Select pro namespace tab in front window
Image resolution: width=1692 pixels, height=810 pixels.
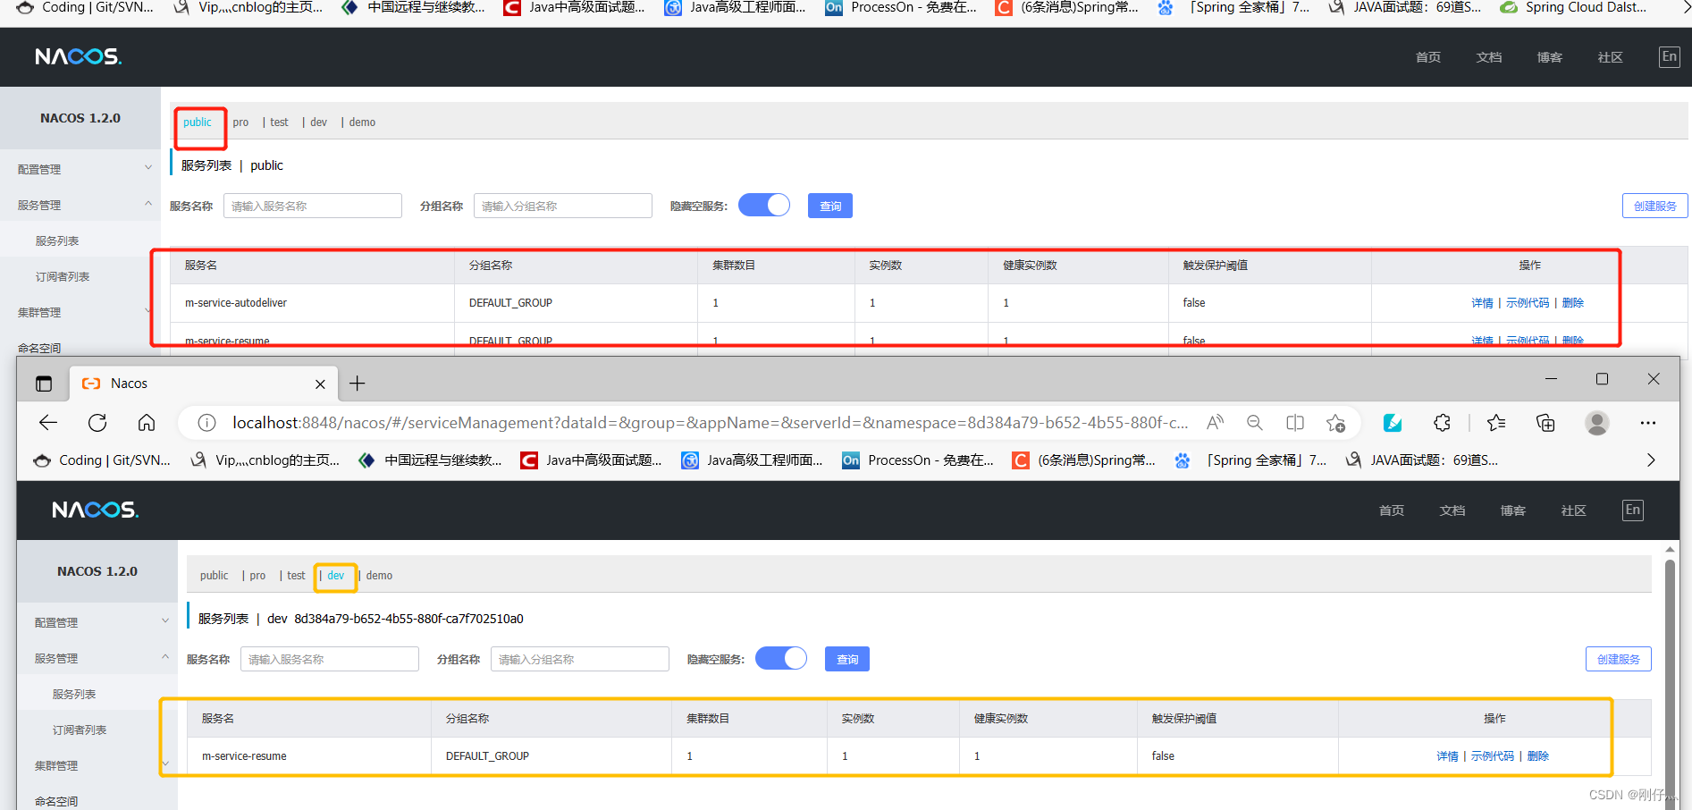pos(257,576)
